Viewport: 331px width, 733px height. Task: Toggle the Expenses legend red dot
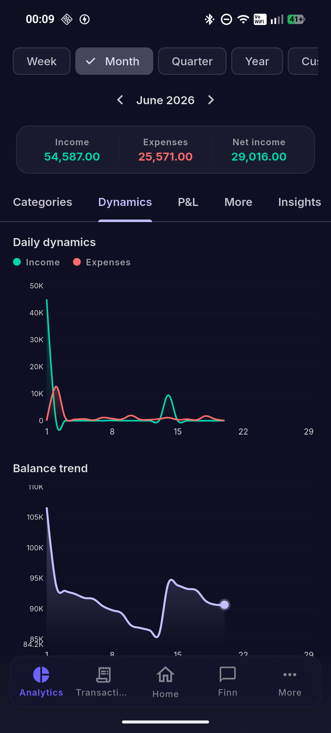pyautogui.click(x=77, y=262)
